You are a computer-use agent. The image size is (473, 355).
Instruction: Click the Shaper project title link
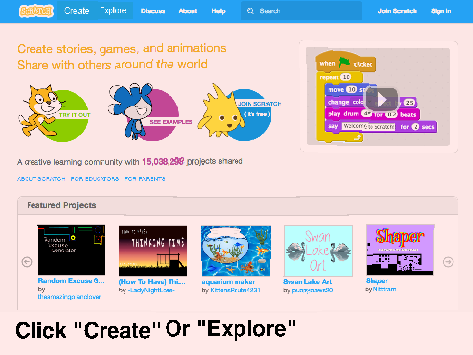[376, 281]
